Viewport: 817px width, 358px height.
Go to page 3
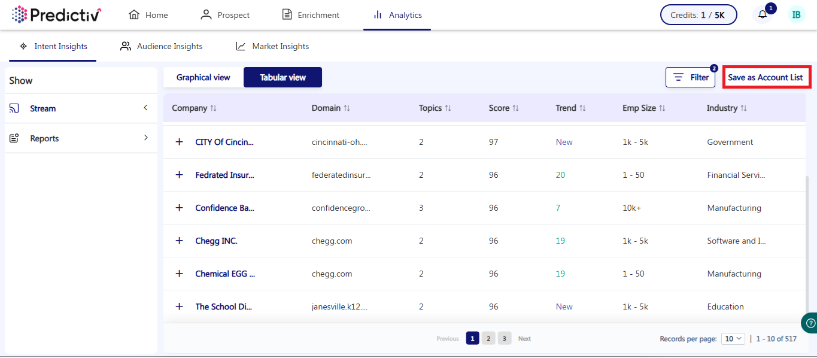click(x=505, y=339)
